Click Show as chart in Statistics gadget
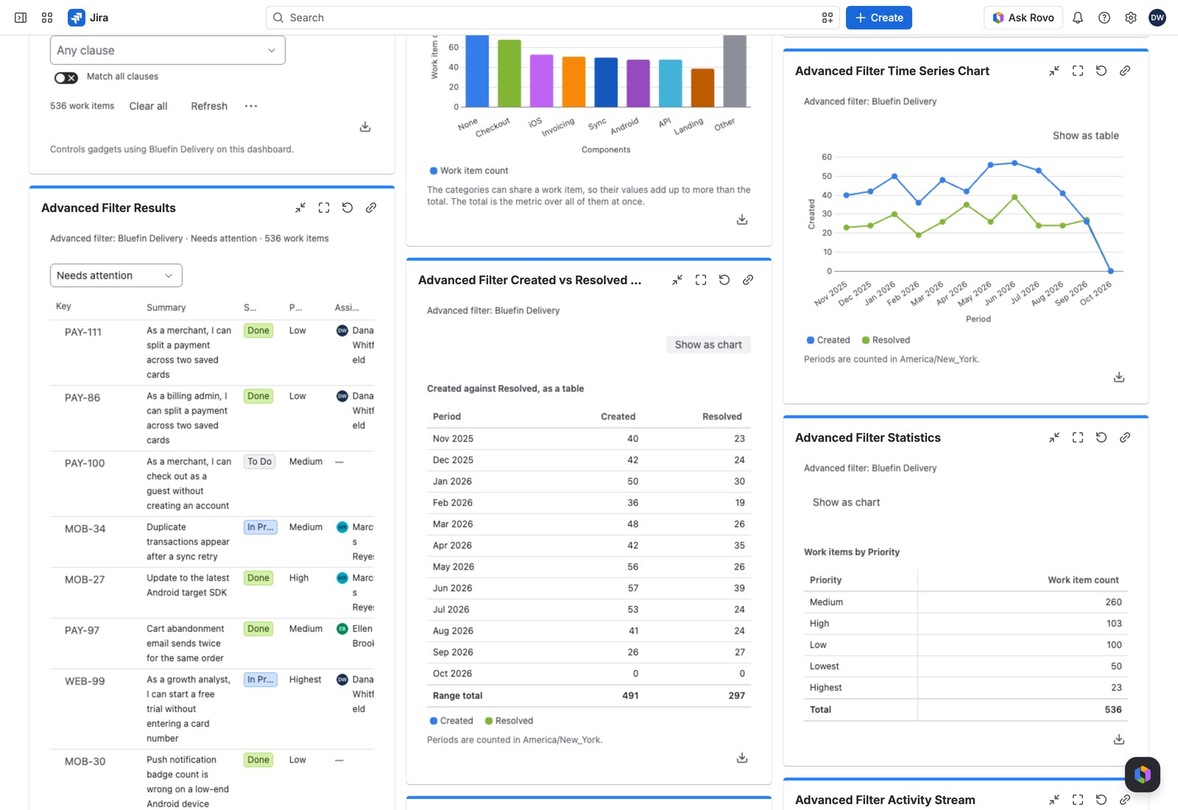 846,502
